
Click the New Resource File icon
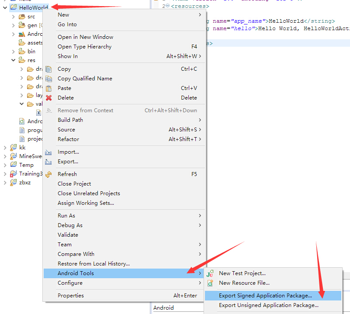coord(210,283)
